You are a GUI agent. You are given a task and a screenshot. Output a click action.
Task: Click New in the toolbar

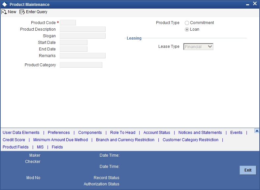pos(12,12)
